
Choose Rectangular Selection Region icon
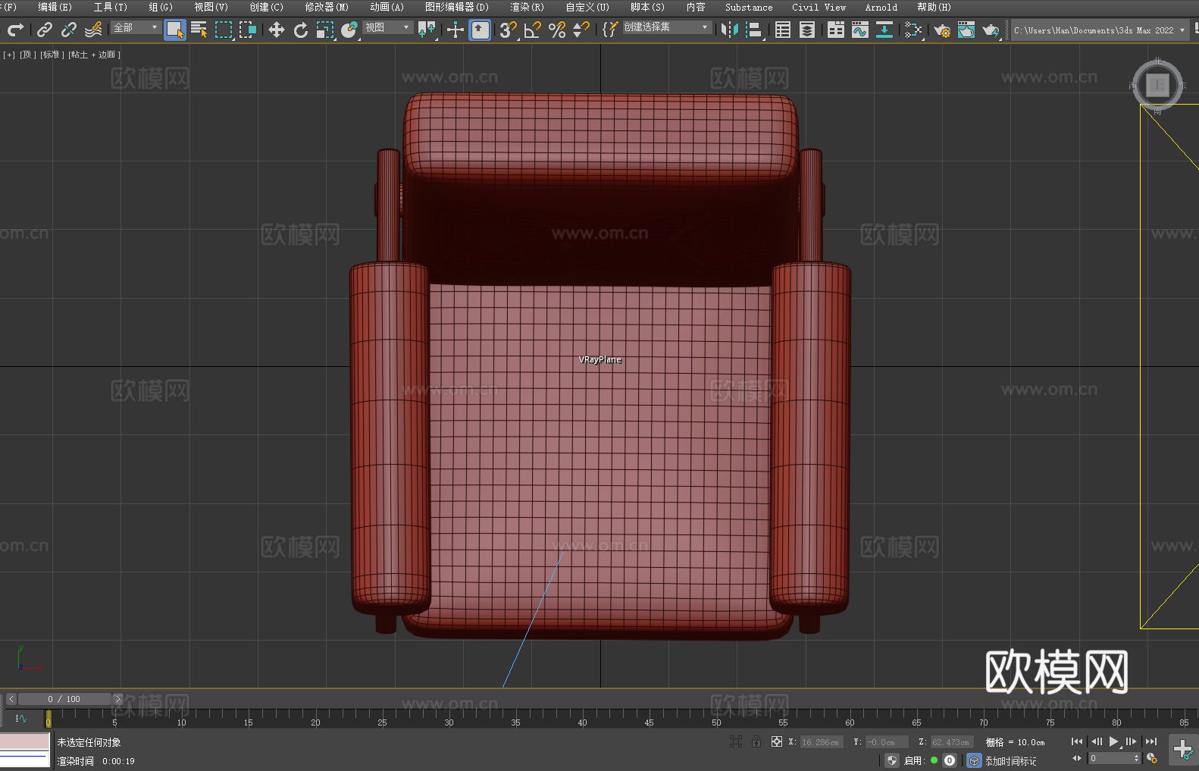224,30
